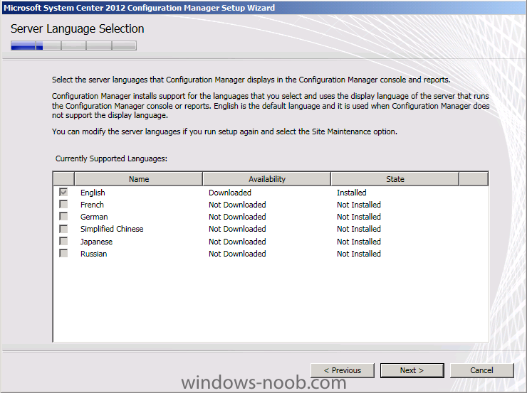Select the Simplified Chinese checkbox

click(x=63, y=229)
